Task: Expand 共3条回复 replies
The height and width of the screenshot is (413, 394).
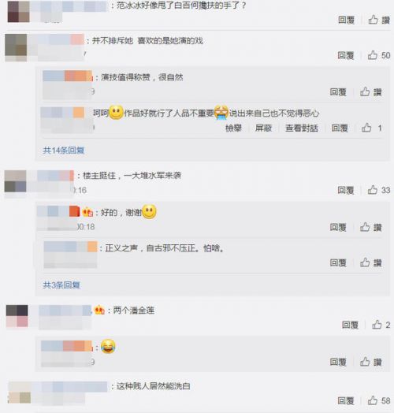Action: (61, 285)
